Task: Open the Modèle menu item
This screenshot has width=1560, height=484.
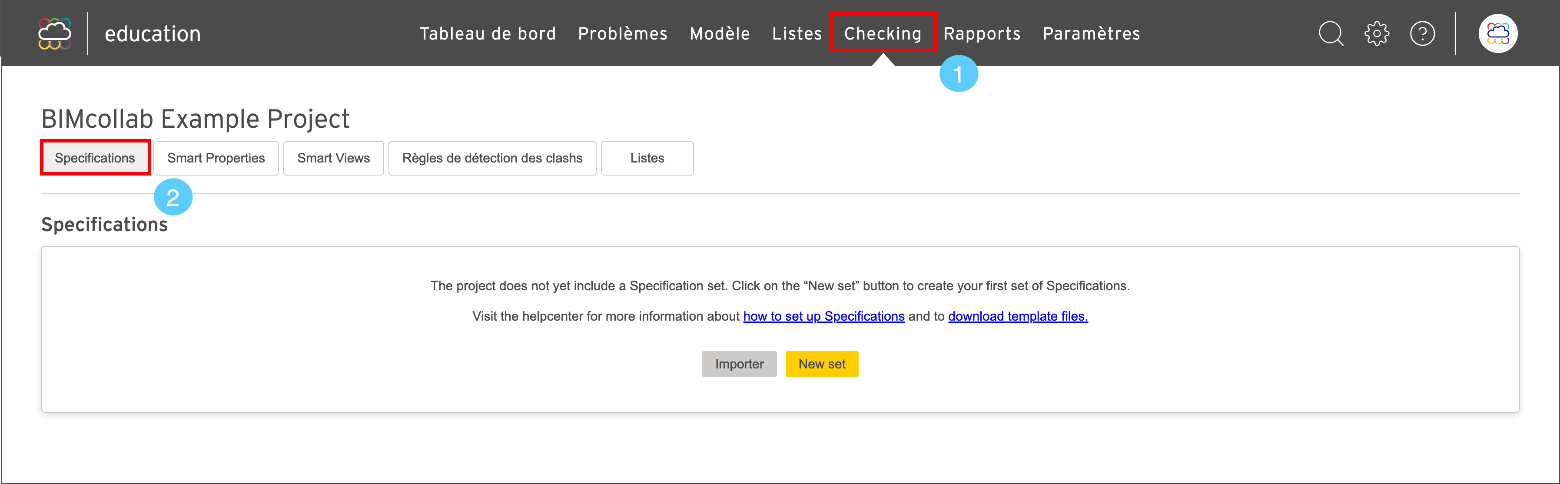Action: click(x=720, y=33)
